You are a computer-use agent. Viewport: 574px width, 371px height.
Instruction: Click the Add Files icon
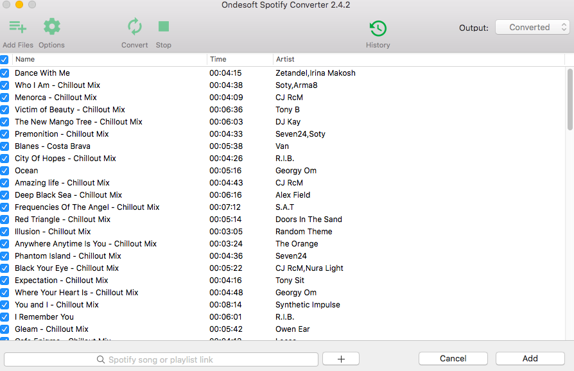coord(17,27)
